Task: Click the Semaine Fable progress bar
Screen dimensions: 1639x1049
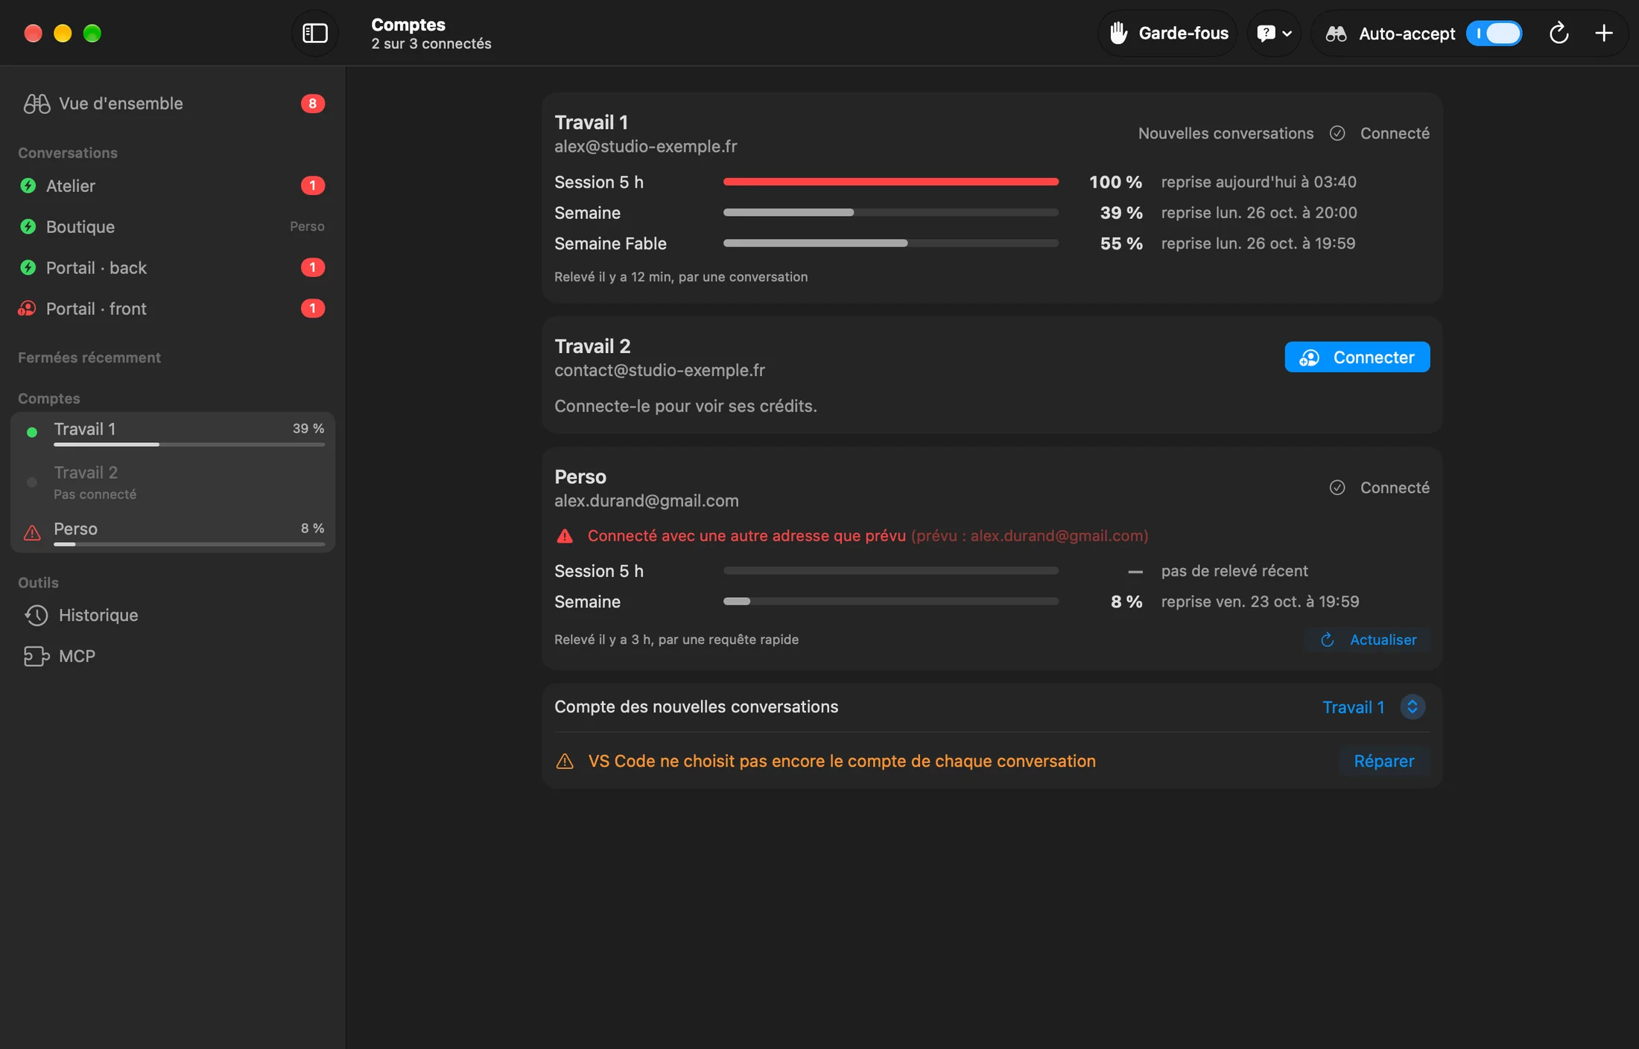Action: point(890,243)
